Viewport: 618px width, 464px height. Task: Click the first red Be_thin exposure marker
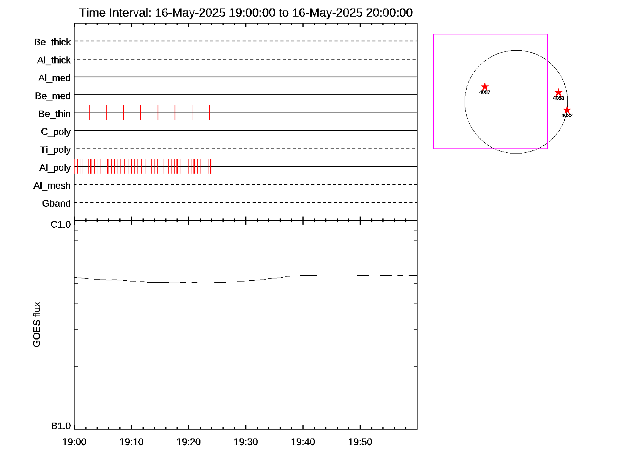(x=89, y=113)
